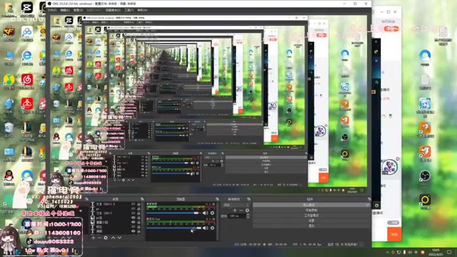Open desktop audio settings gear in mixer
This screenshot has height=257, width=457.
point(213,213)
